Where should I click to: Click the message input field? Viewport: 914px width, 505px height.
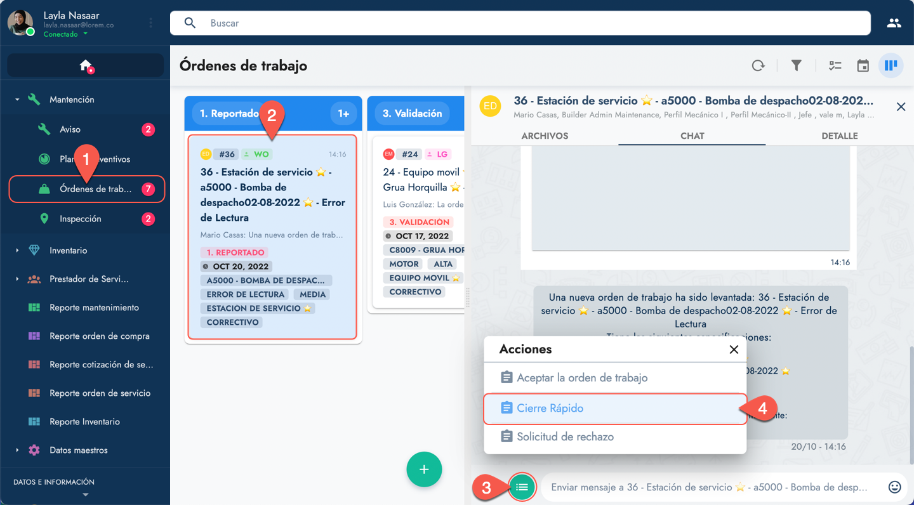[x=698, y=487]
